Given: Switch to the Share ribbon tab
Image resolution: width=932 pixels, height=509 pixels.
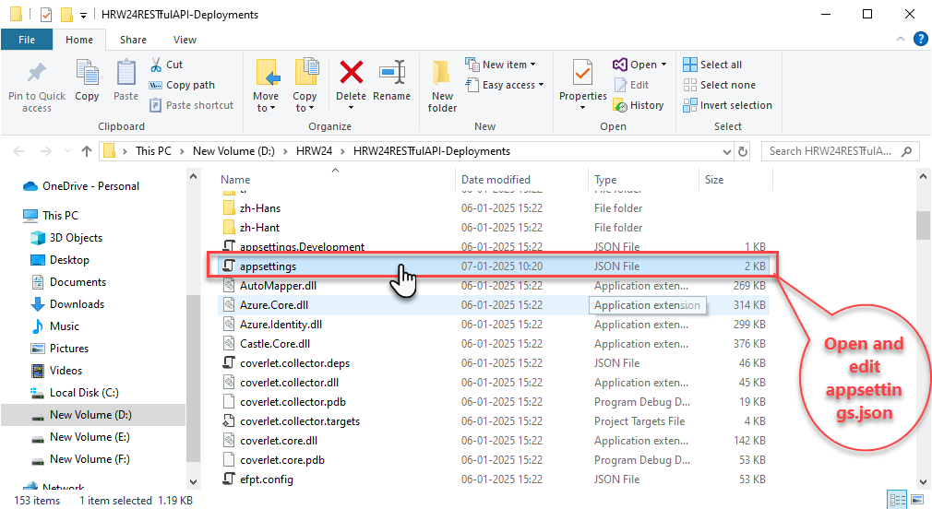Looking at the screenshot, I should pyautogui.click(x=133, y=40).
